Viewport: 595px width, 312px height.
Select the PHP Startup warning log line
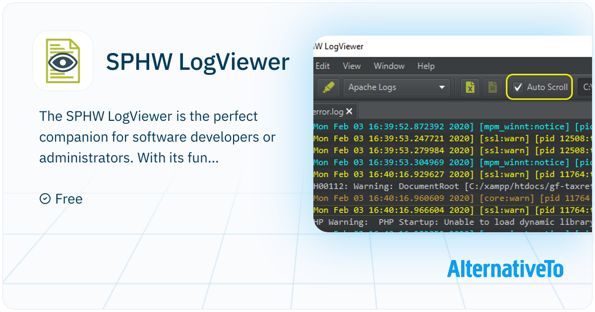pos(453,222)
